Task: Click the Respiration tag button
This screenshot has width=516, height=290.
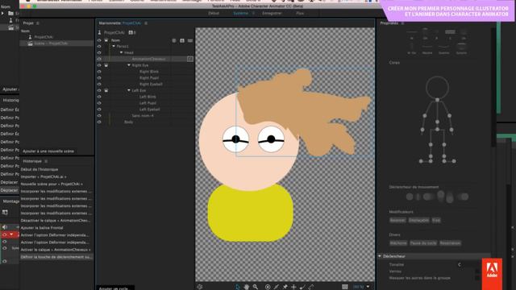Action: [x=450, y=243]
